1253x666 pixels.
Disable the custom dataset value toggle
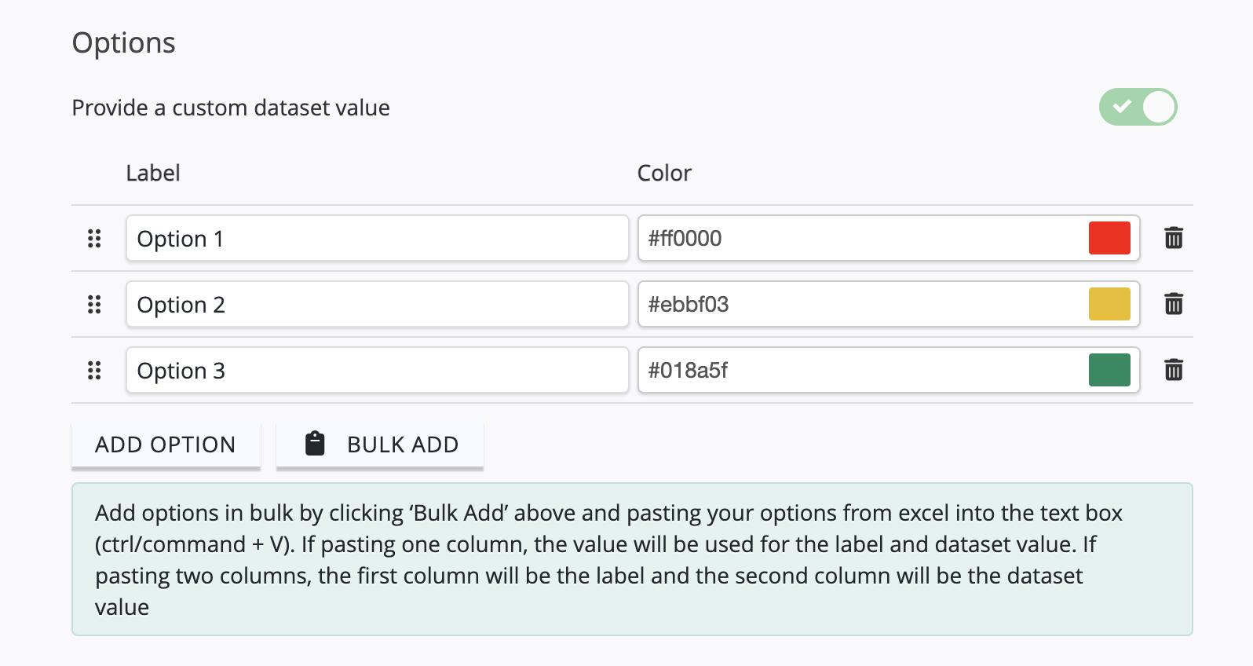pyautogui.click(x=1138, y=107)
